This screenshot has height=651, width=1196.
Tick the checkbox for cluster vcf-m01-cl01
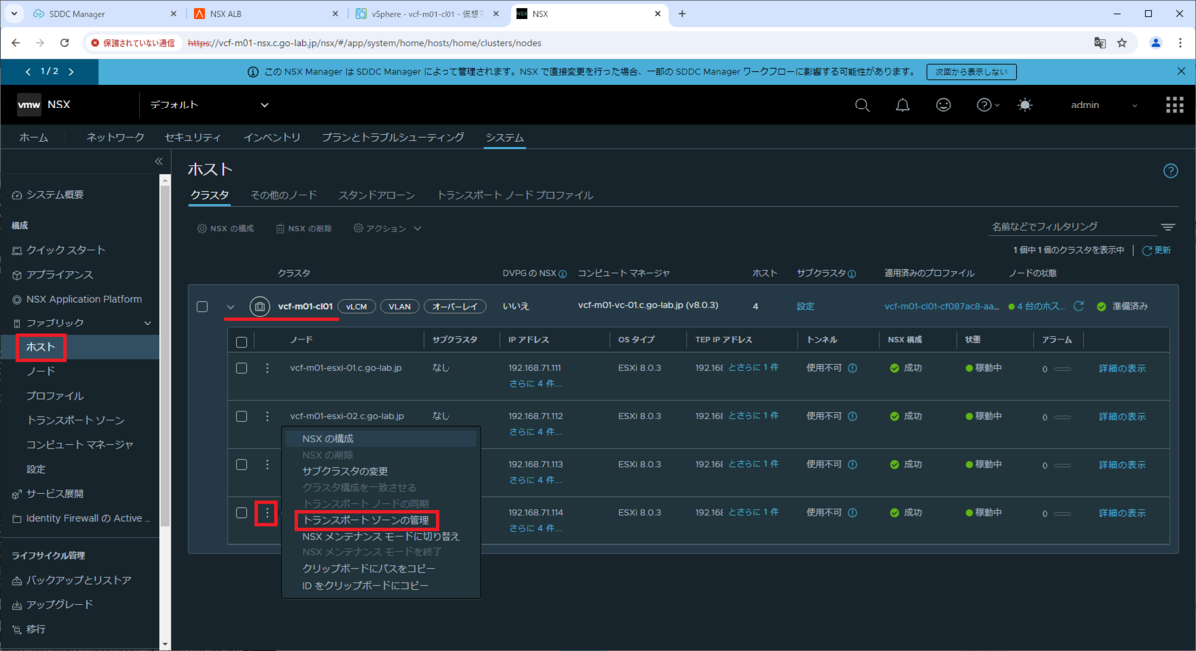(202, 306)
